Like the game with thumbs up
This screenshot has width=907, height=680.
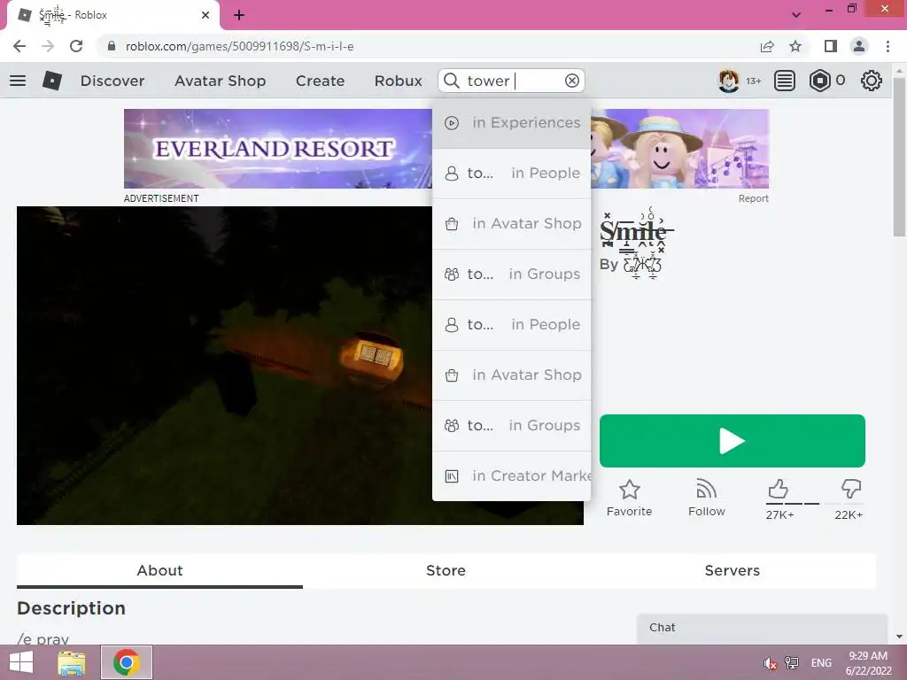coord(779,489)
